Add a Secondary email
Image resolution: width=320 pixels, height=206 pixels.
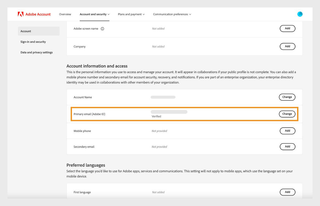(x=287, y=146)
